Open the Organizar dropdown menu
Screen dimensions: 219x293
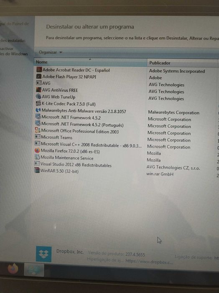(x=50, y=52)
